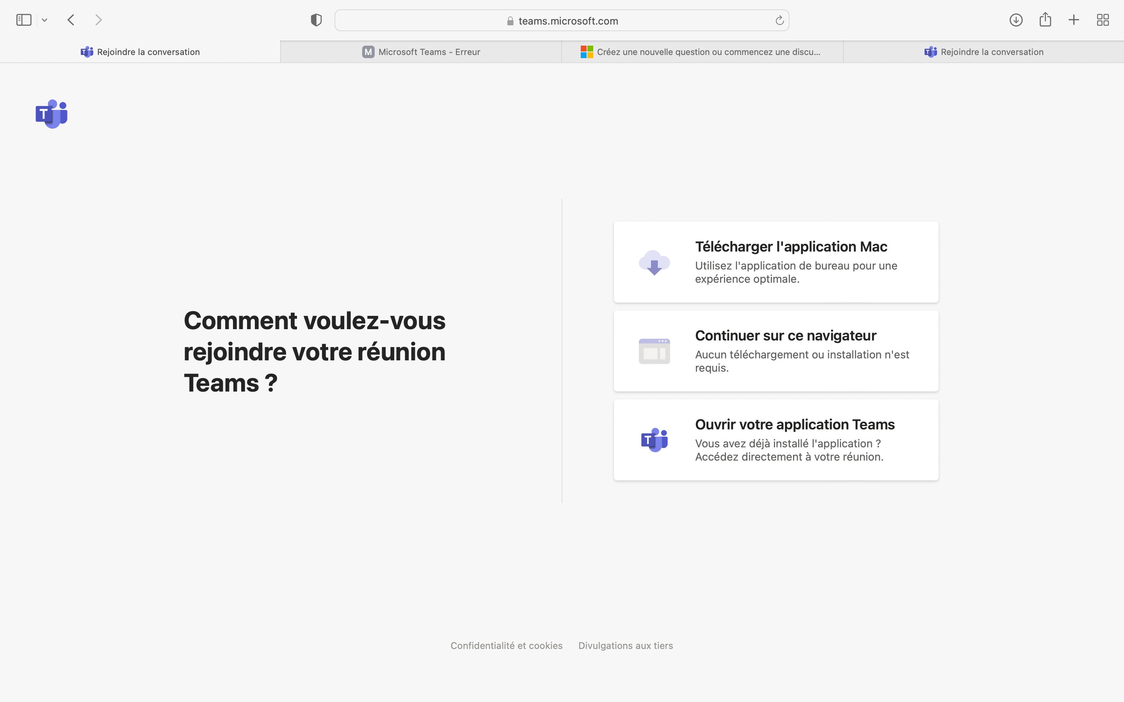The width and height of the screenshot is (1124, 702).
Task: Switch to the Créez une nouvelle question tab
Action: pyautogui.click(x=702, y=52)
